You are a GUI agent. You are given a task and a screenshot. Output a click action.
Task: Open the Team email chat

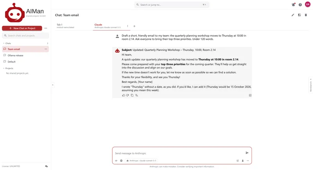pyautogui.click(x=25, y=49)
